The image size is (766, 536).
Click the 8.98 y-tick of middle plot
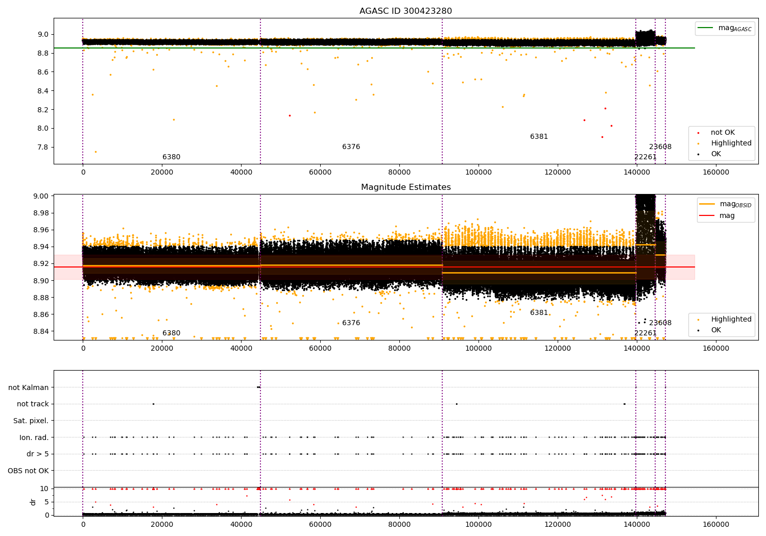(41, 213)
